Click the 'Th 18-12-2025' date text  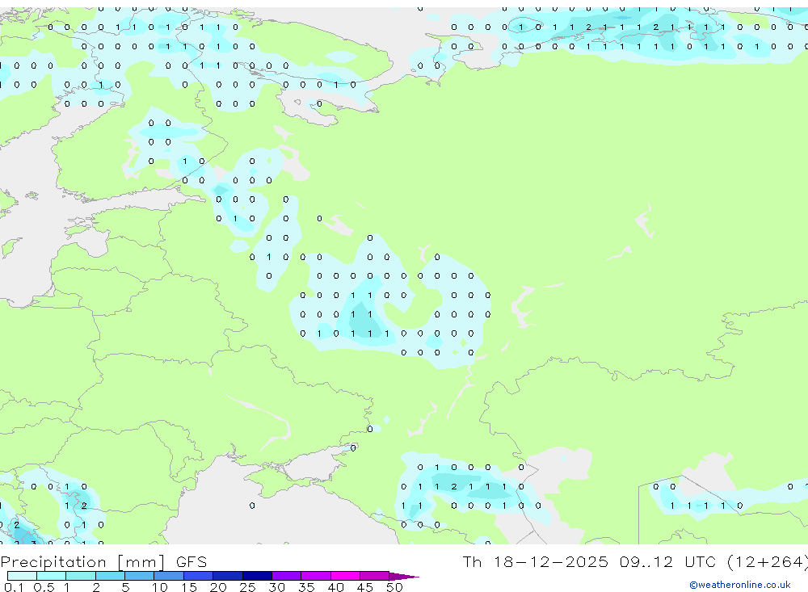point(535,561)
